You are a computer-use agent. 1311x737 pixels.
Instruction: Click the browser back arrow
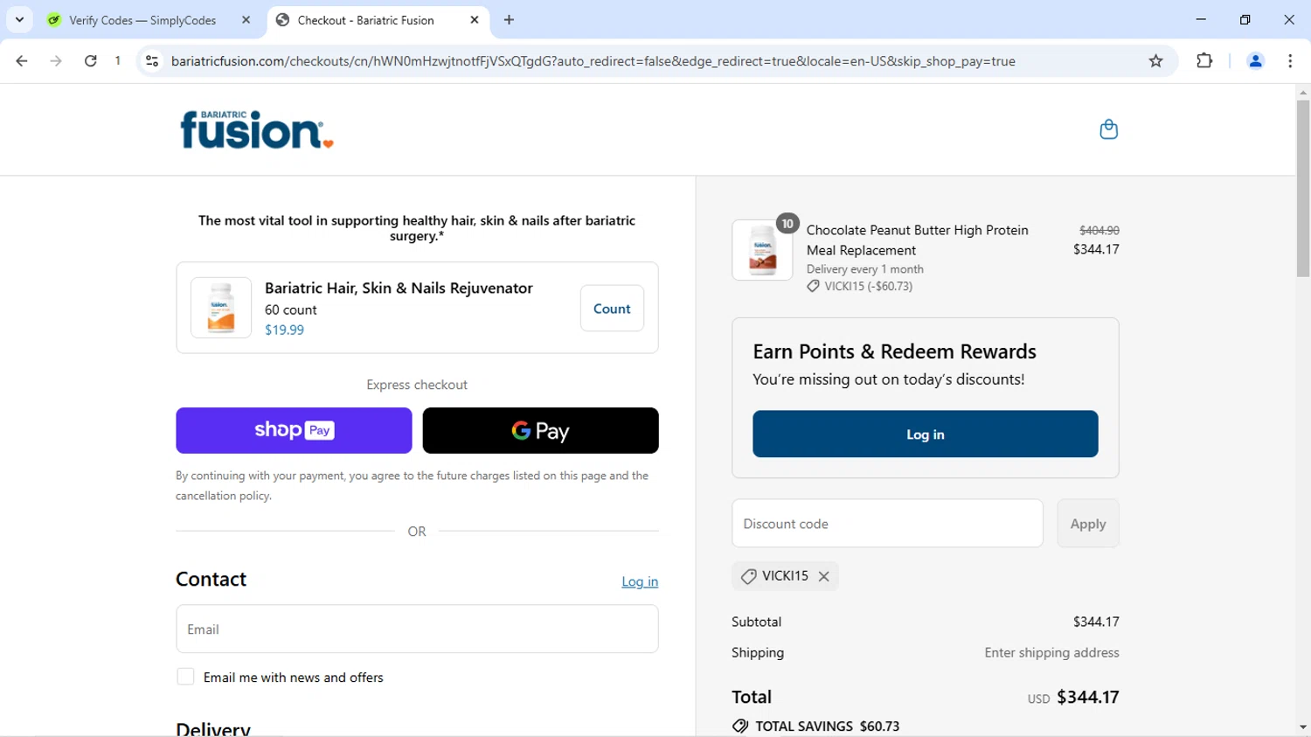22,61
